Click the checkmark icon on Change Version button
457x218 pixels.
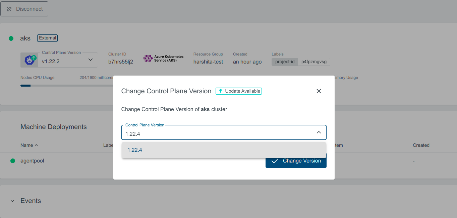(x=275, y=161)
